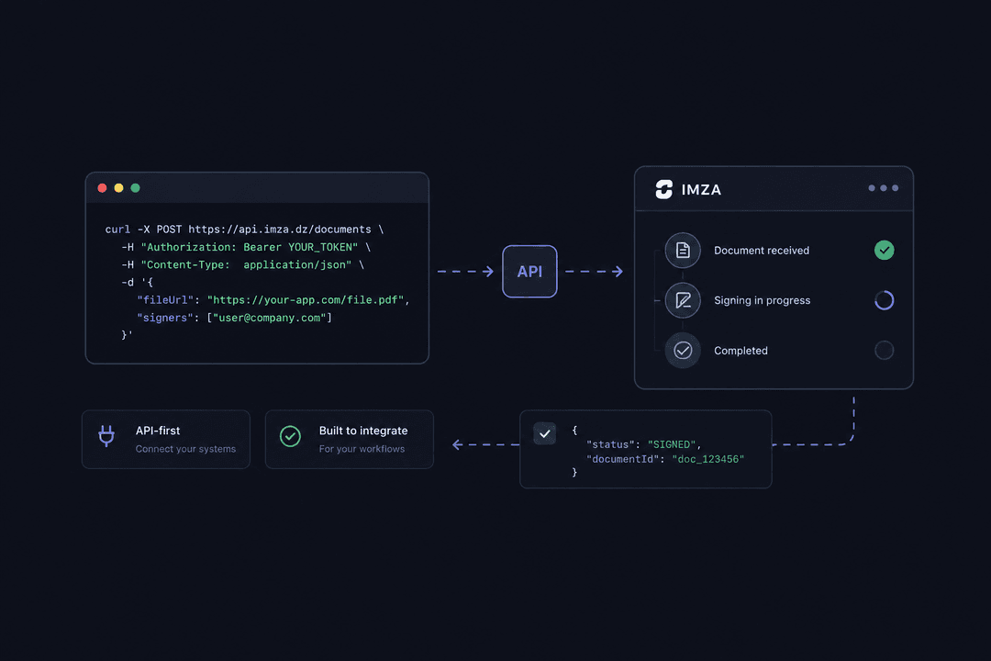The image size is (991, 661).
Task: Click the Completed circle-check icon
Action: (x=683, y=350)
